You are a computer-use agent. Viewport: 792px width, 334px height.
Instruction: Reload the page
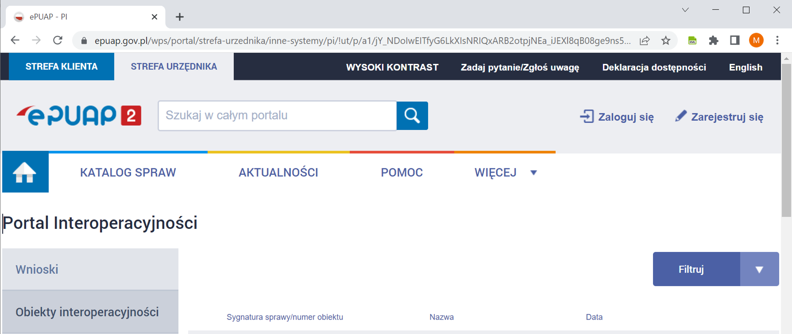[x=58, y=40]
